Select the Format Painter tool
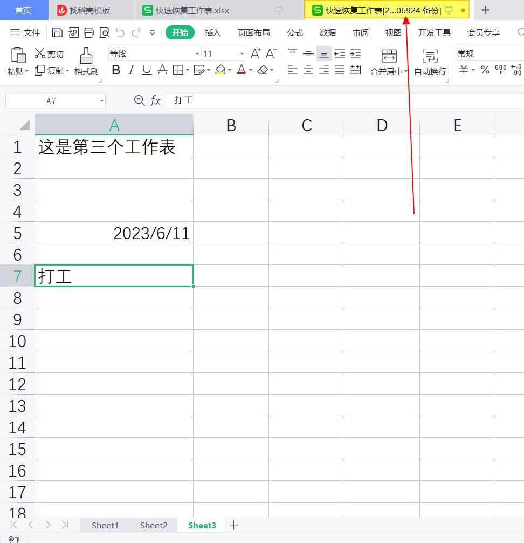The width and height of the screenshot is (524, 543). coord(86,61)
